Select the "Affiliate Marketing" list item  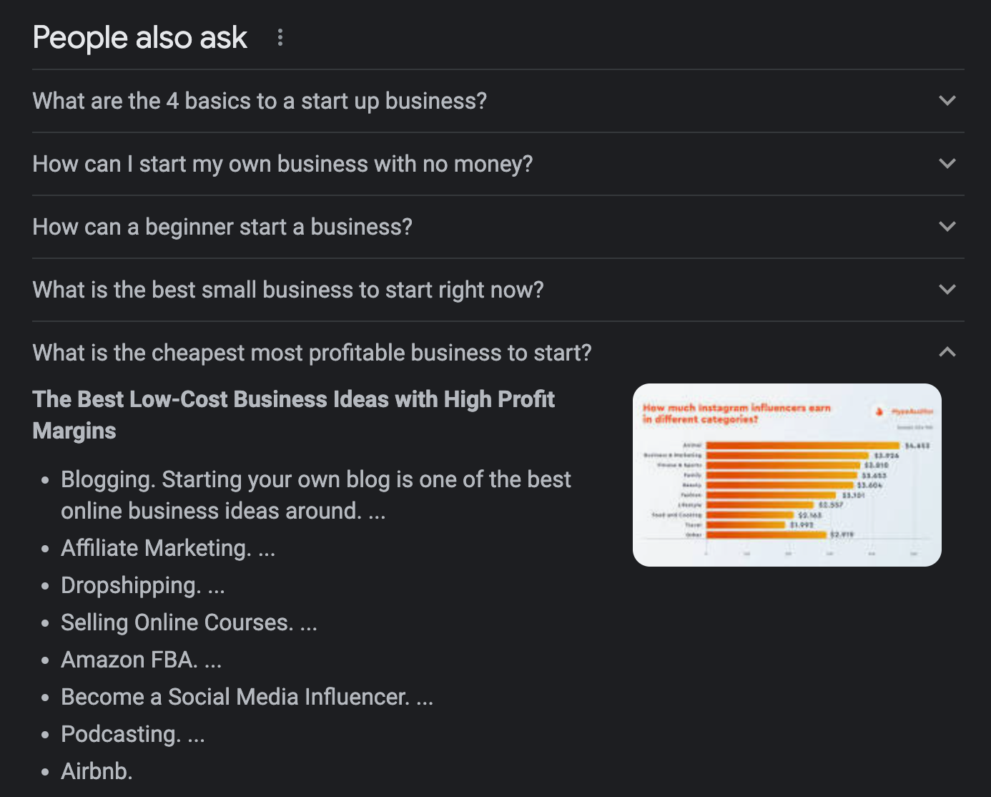(x=167, y=548)
